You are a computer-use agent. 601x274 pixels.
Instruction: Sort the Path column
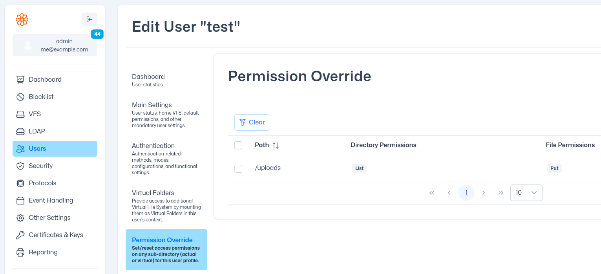275,145
